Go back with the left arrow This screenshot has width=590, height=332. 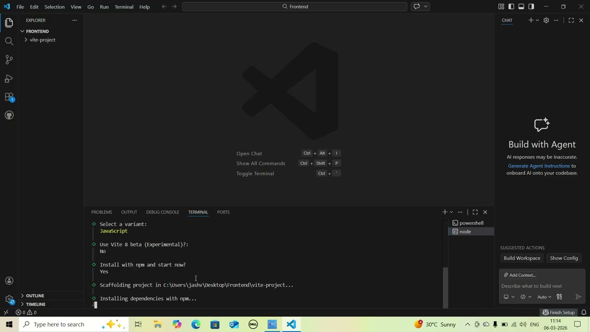click(164, 6)
